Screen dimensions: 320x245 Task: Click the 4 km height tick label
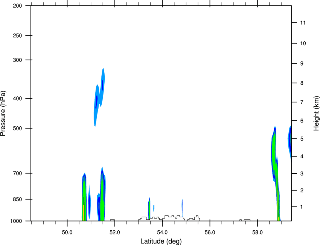point(302,156)
